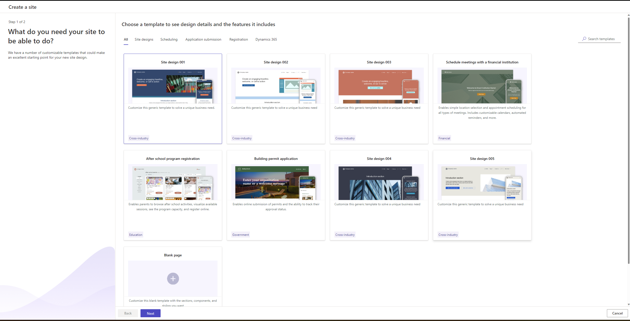This screenshot has height=321, width=630.
Task: Select the Cross-industry link on Site design 002
Action: tap(242, 138)
